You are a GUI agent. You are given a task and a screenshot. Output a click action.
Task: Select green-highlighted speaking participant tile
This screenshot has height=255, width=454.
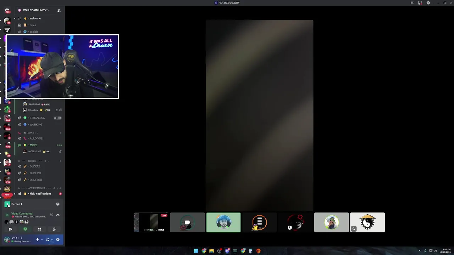223,222
